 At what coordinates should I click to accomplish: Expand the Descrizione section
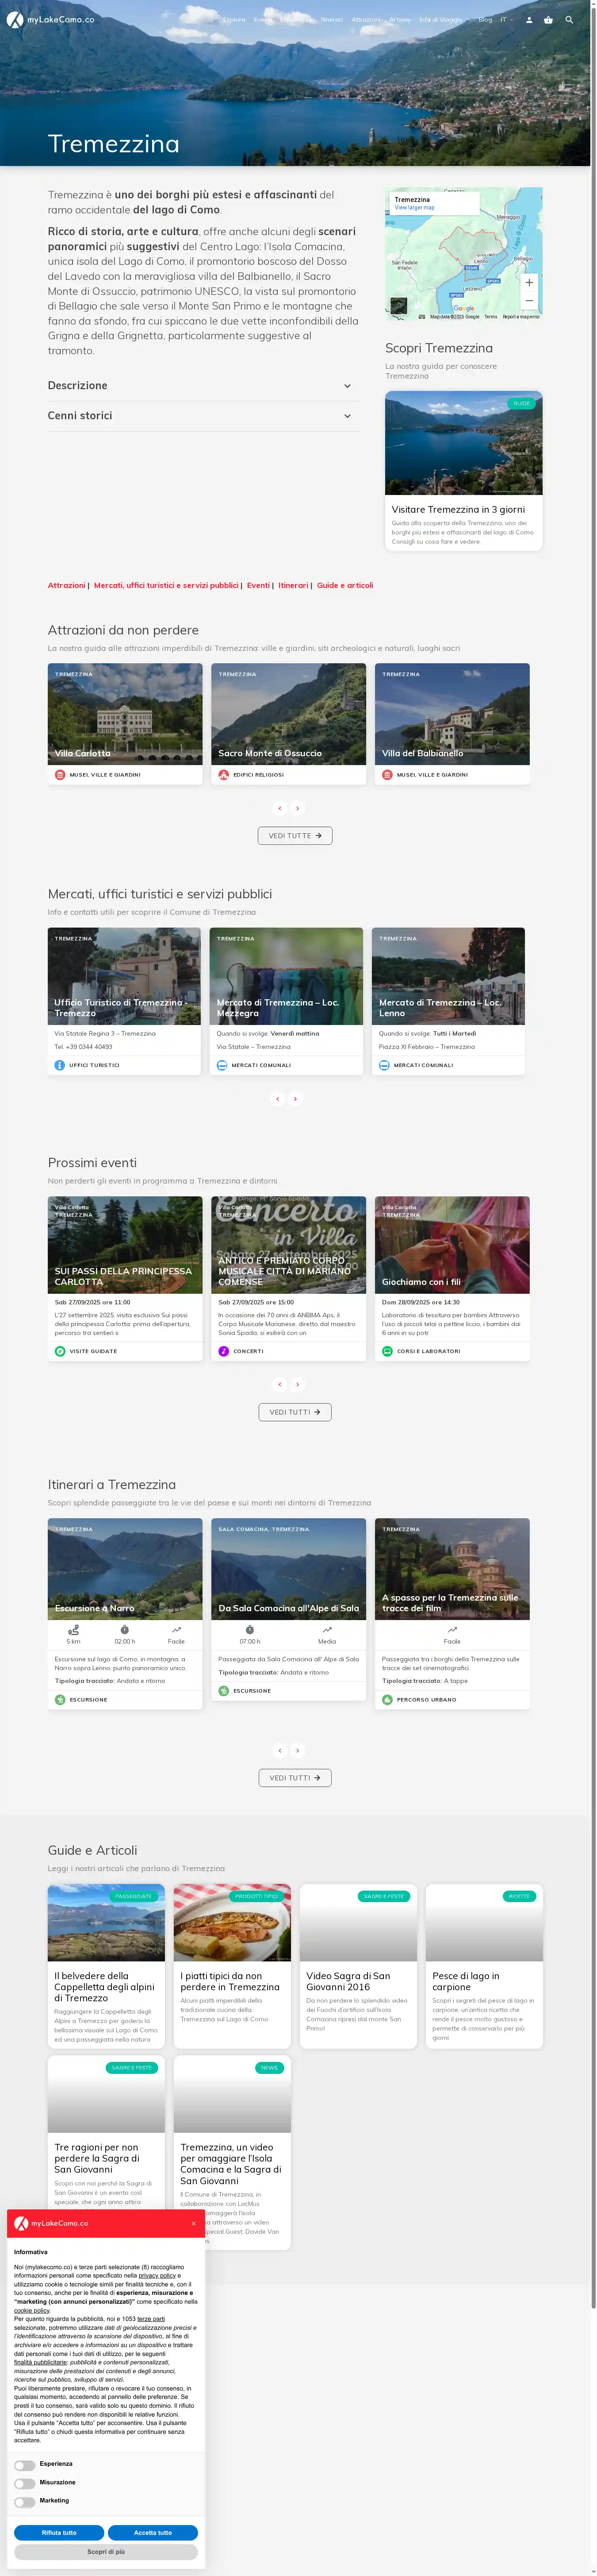pyautogui.click(x=203, y=386)
